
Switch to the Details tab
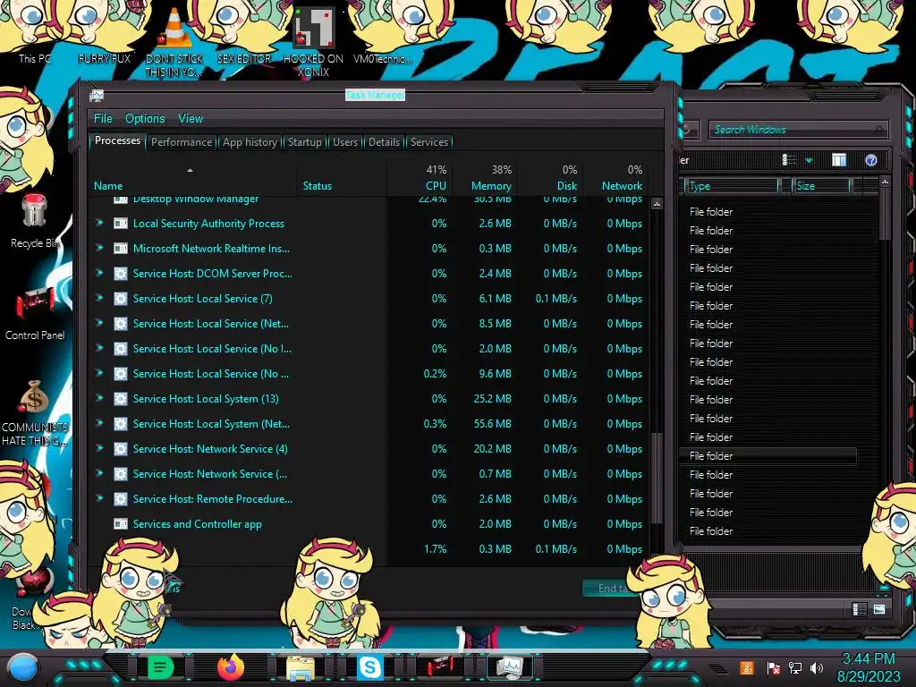384,142
